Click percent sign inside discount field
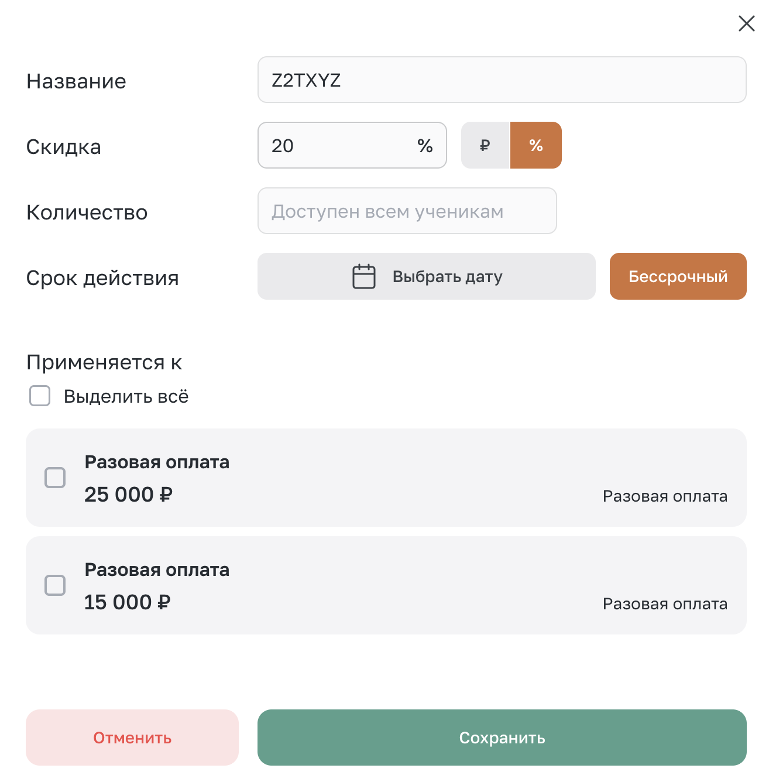The width and height of the screenshot is (769, 782). pos(425,146)
